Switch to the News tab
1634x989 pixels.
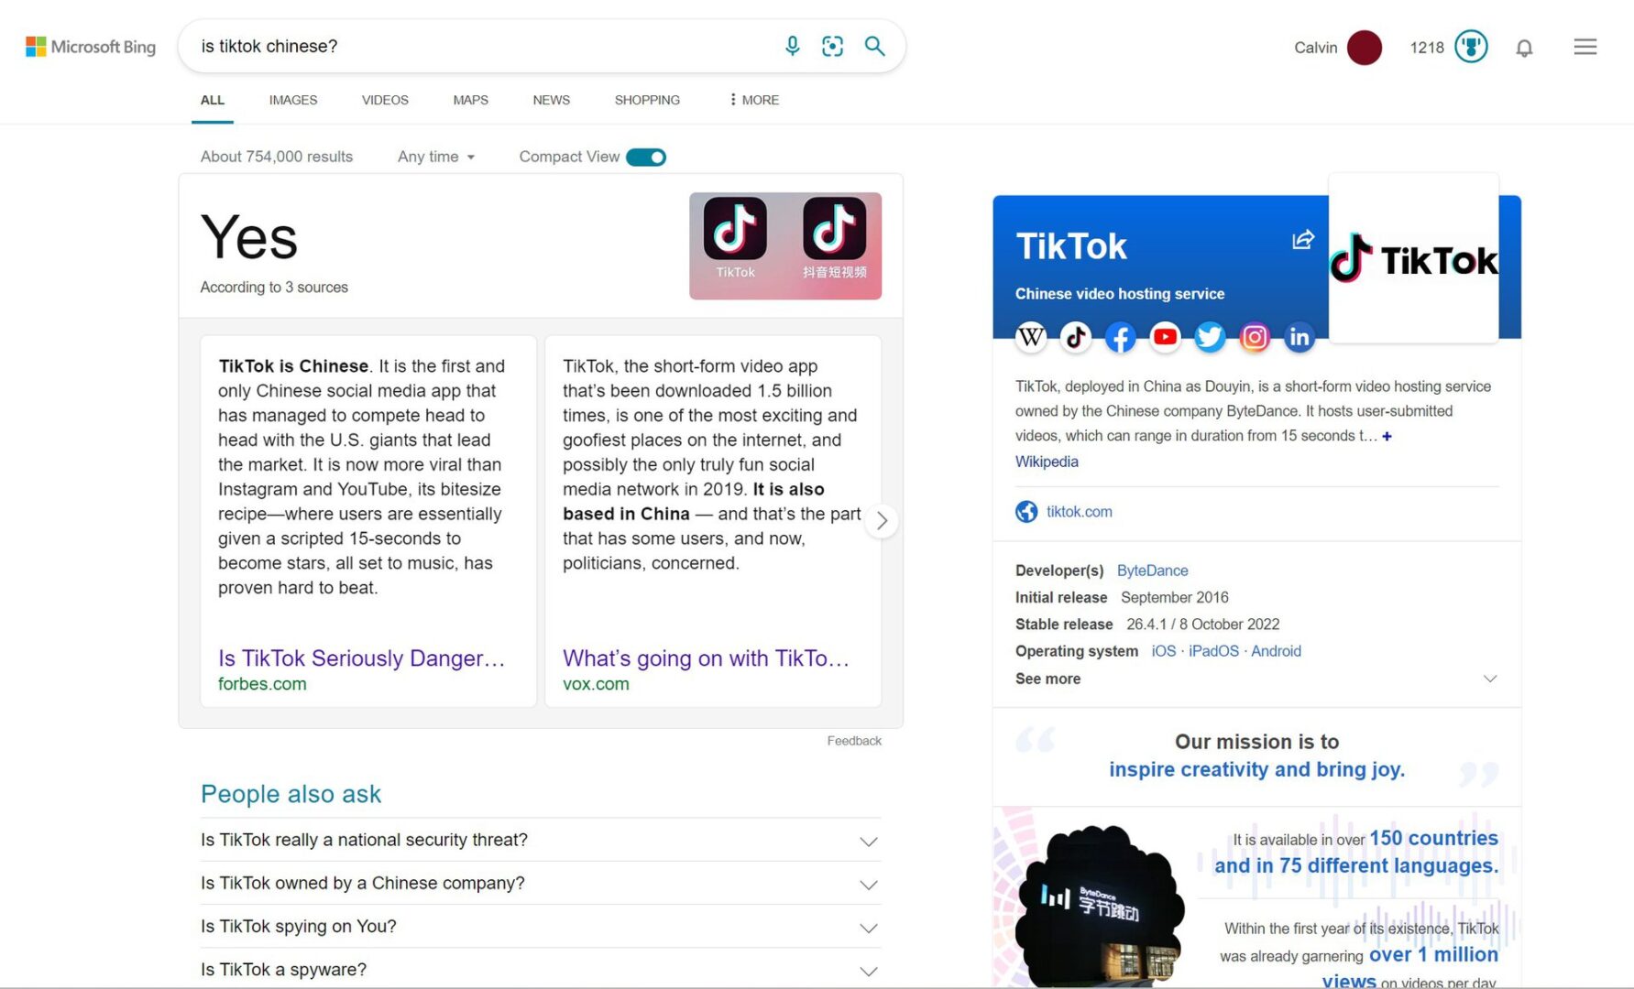coord(551,100)
